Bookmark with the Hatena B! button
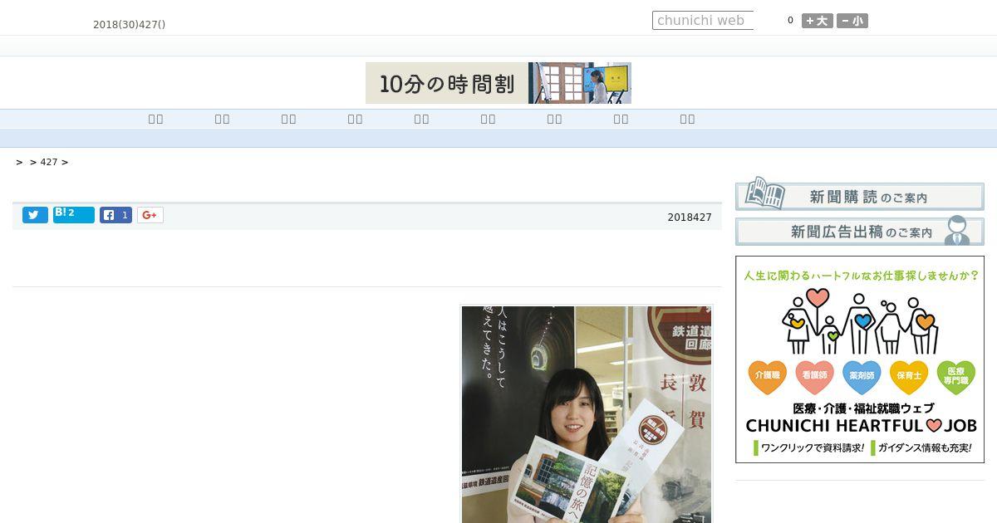The image size is (997, 523). pyautogui.click(x=74, y=215)
